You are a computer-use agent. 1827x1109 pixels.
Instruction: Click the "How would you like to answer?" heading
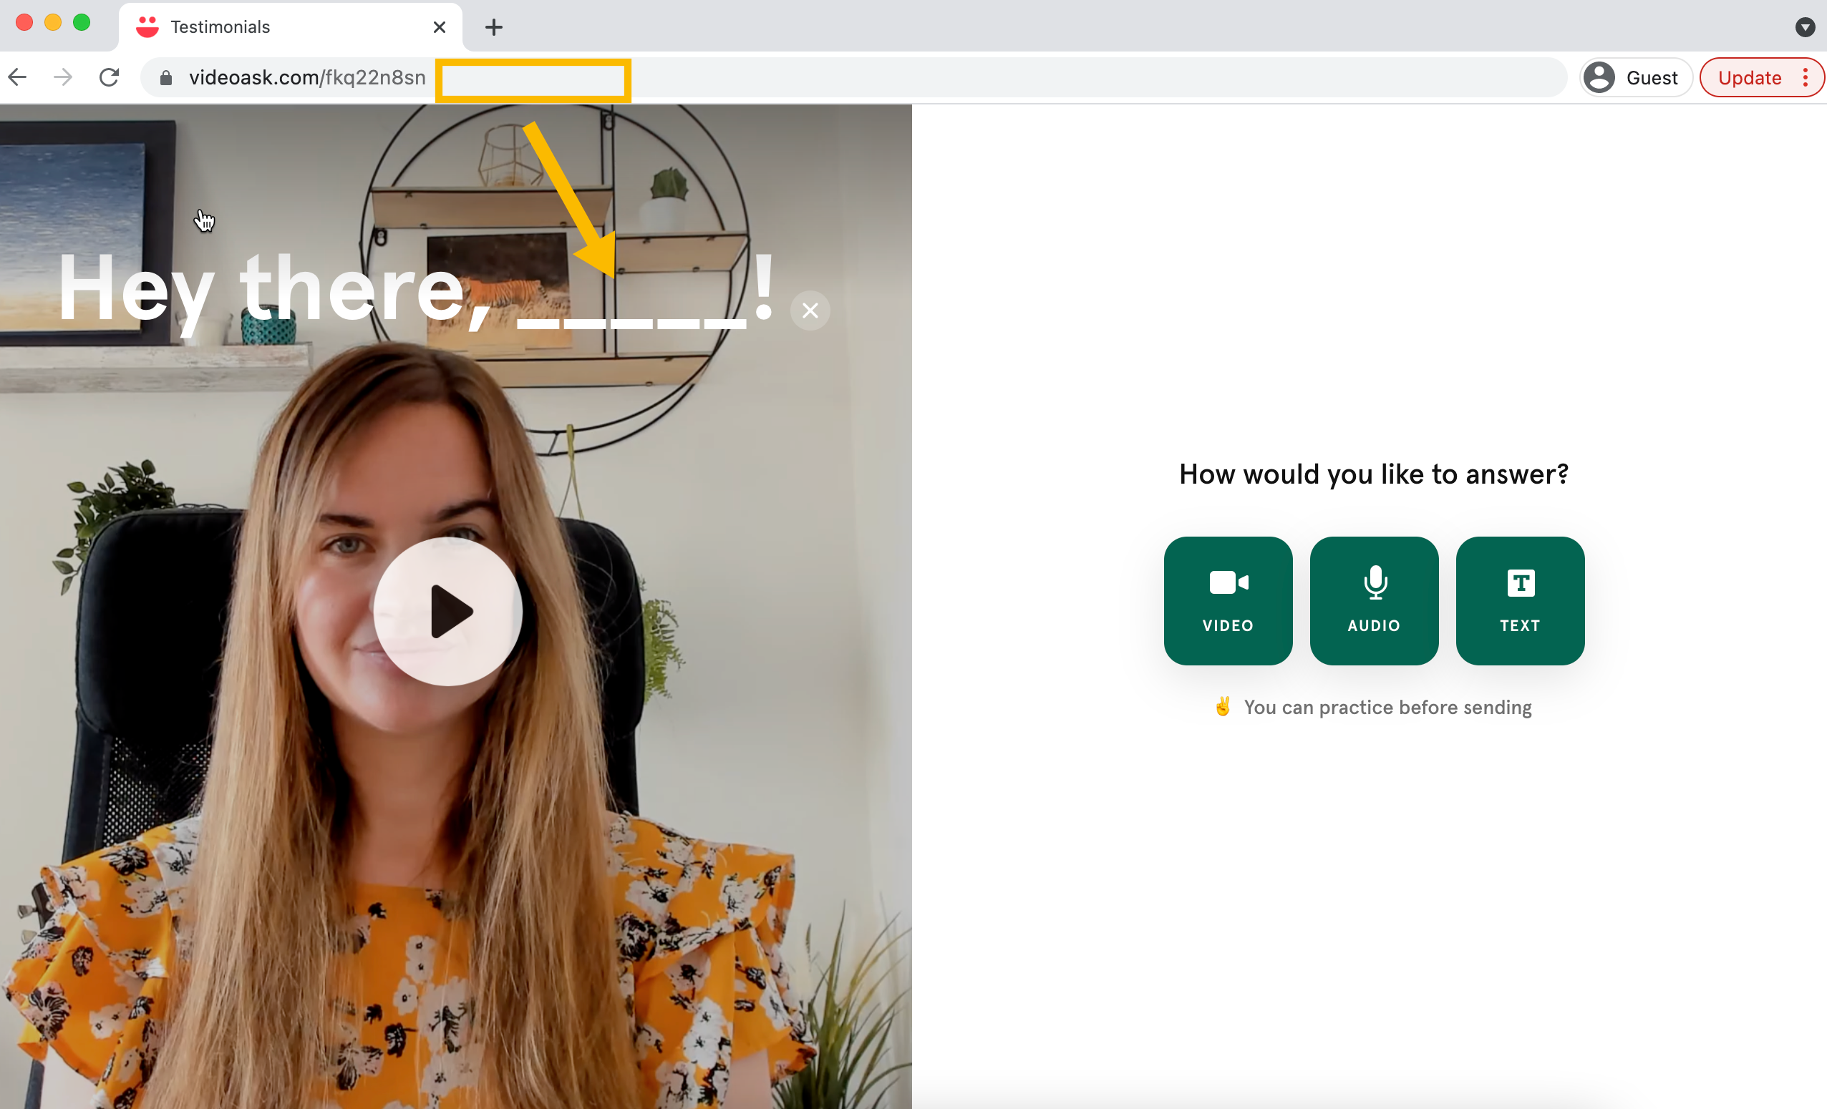pos(1373,474)
